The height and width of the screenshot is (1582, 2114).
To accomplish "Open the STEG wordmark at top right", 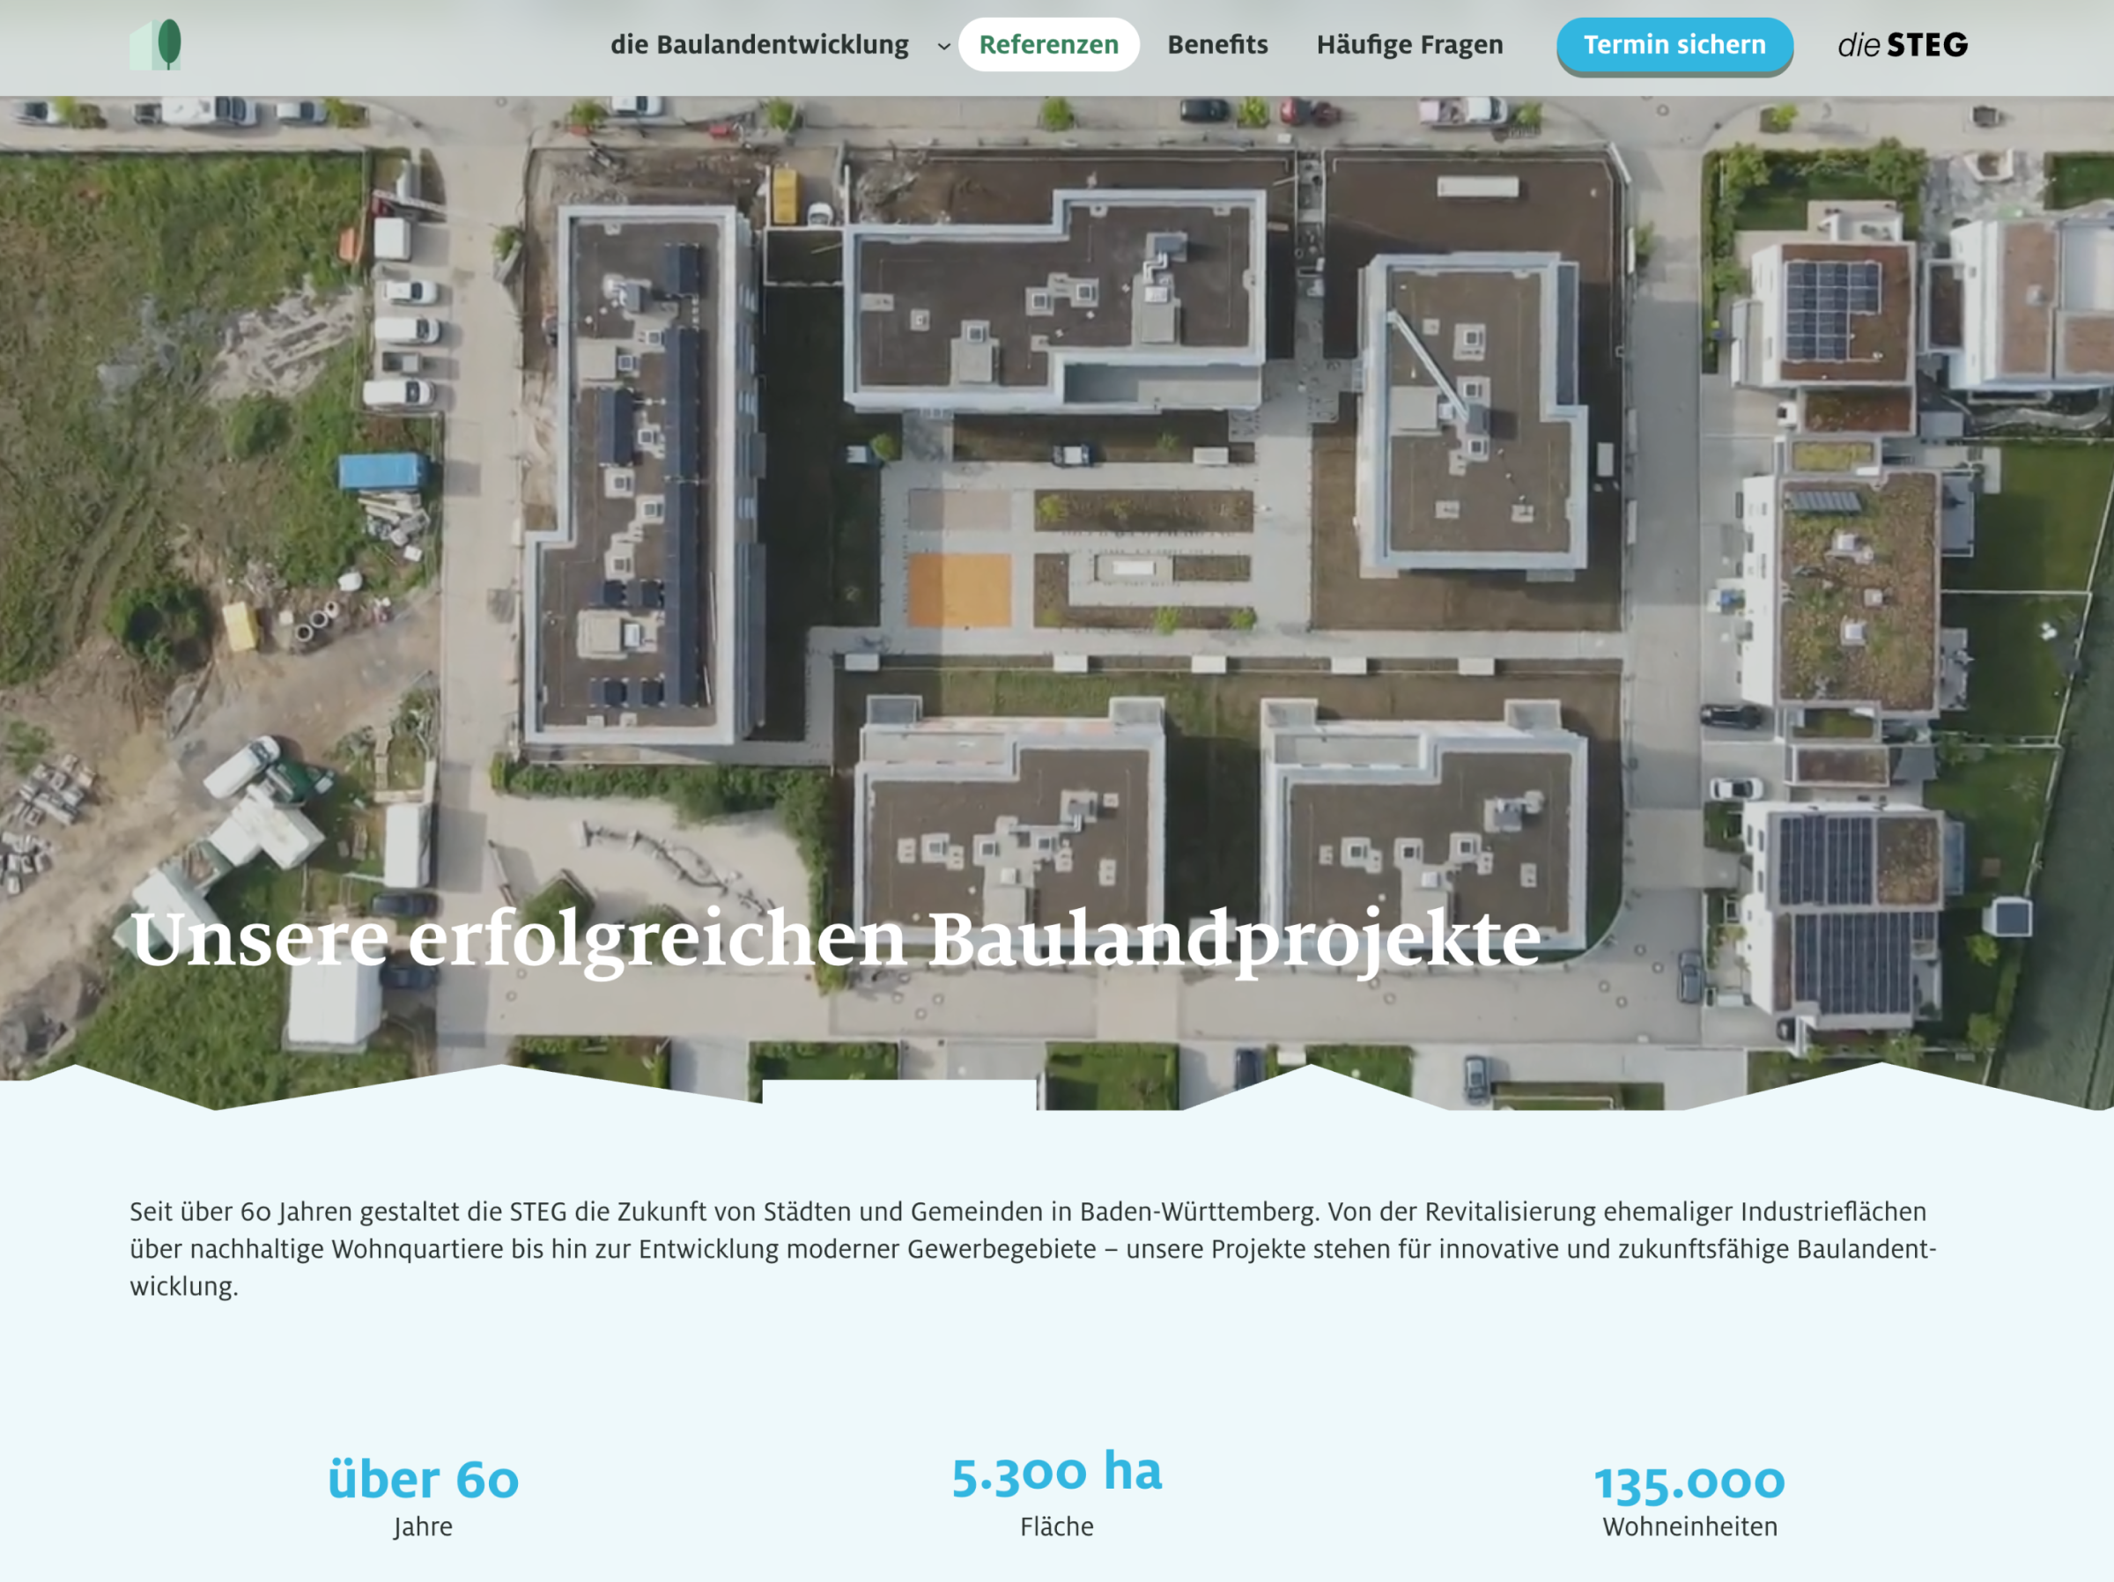I will [1901, 44].
